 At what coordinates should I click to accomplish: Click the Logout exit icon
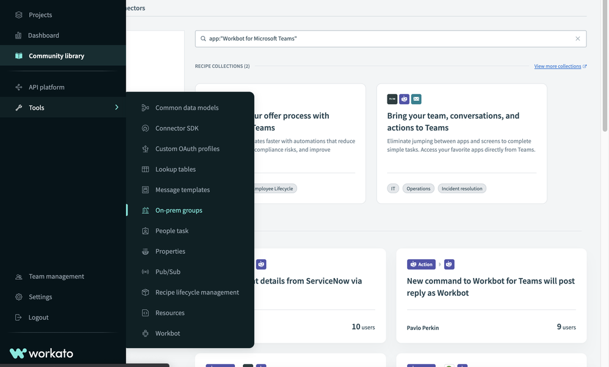(x=18, y=318)
